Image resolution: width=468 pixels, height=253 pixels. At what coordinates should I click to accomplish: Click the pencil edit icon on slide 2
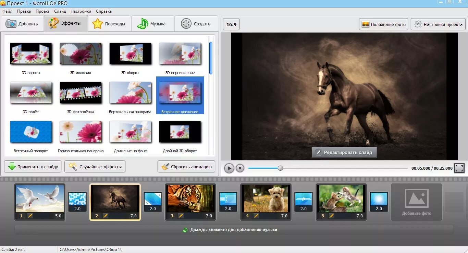[x=106, y=216]
